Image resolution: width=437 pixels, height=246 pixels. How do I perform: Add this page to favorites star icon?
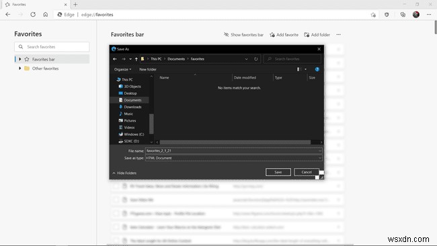(373, 15)
